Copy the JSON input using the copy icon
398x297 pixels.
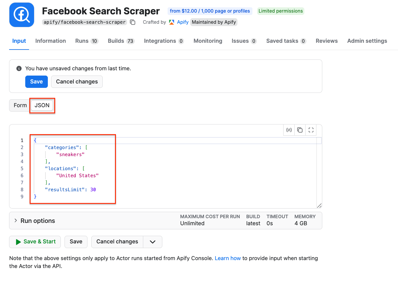(x=300, y=130)
